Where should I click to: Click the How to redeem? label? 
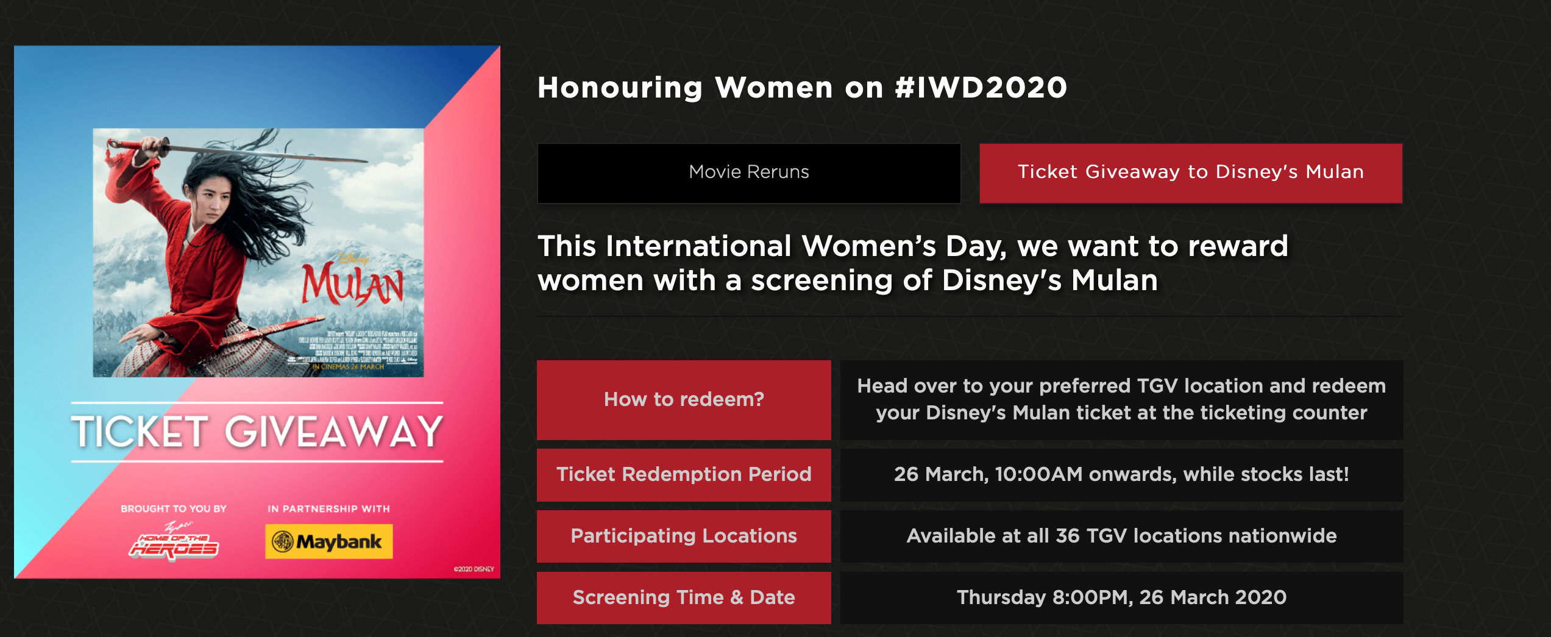(x=684, y=400)
